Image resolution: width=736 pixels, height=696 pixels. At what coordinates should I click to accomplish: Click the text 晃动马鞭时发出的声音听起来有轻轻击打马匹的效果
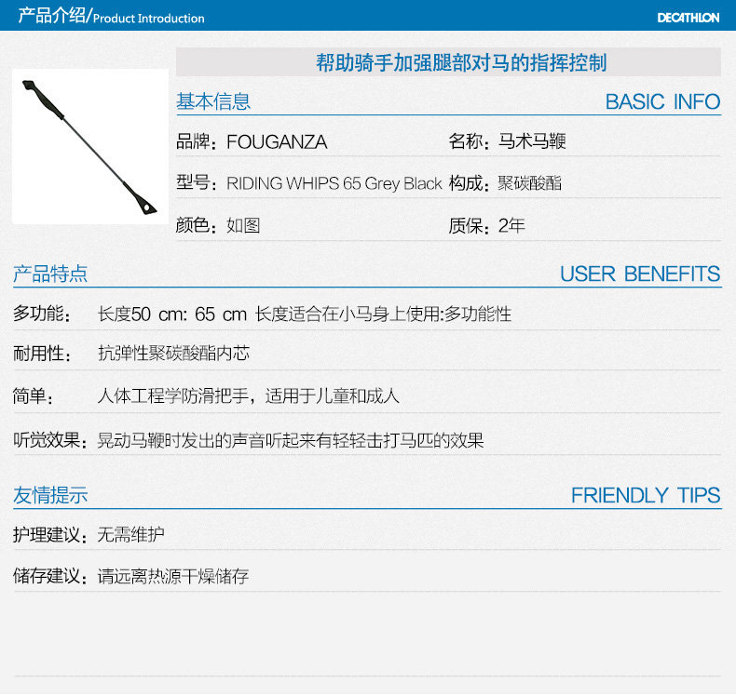pos(291,440)
